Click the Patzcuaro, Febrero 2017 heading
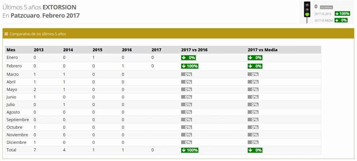 point(45,16)
